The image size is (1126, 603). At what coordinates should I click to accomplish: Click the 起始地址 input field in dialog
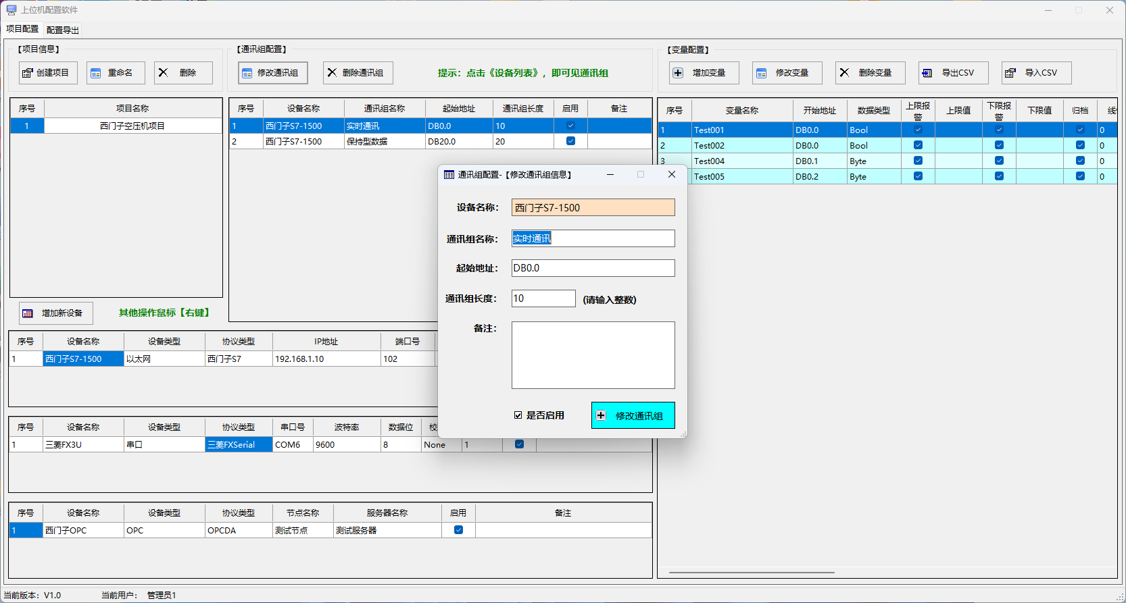593,268
